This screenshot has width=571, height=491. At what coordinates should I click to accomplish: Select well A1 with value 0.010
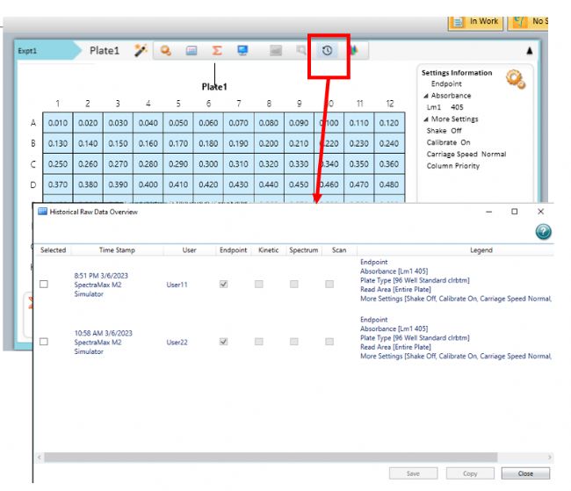(x=58, y=124)
